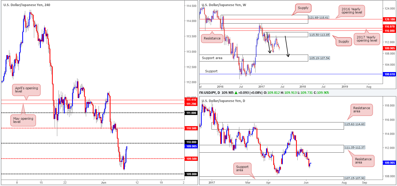Viewport: 397px width, 186px height.
Task: Click the 111.000 black price label
Action: point(191,113)
